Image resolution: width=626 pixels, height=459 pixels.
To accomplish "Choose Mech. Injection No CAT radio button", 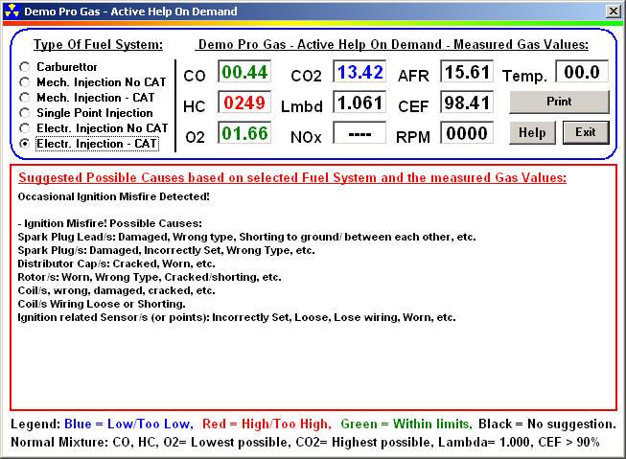I will [x=25, y=82].
